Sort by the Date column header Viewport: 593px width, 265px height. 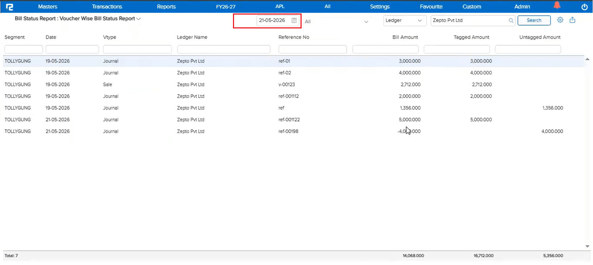[x=51, y=37]
